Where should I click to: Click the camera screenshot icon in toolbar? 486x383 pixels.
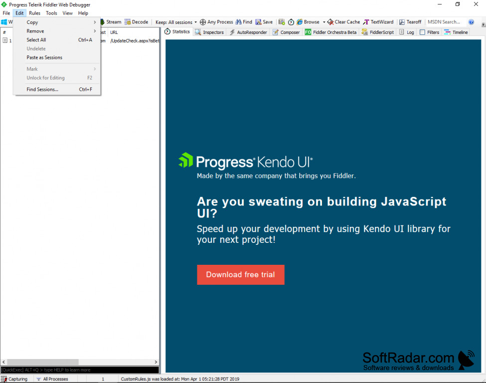282,22
